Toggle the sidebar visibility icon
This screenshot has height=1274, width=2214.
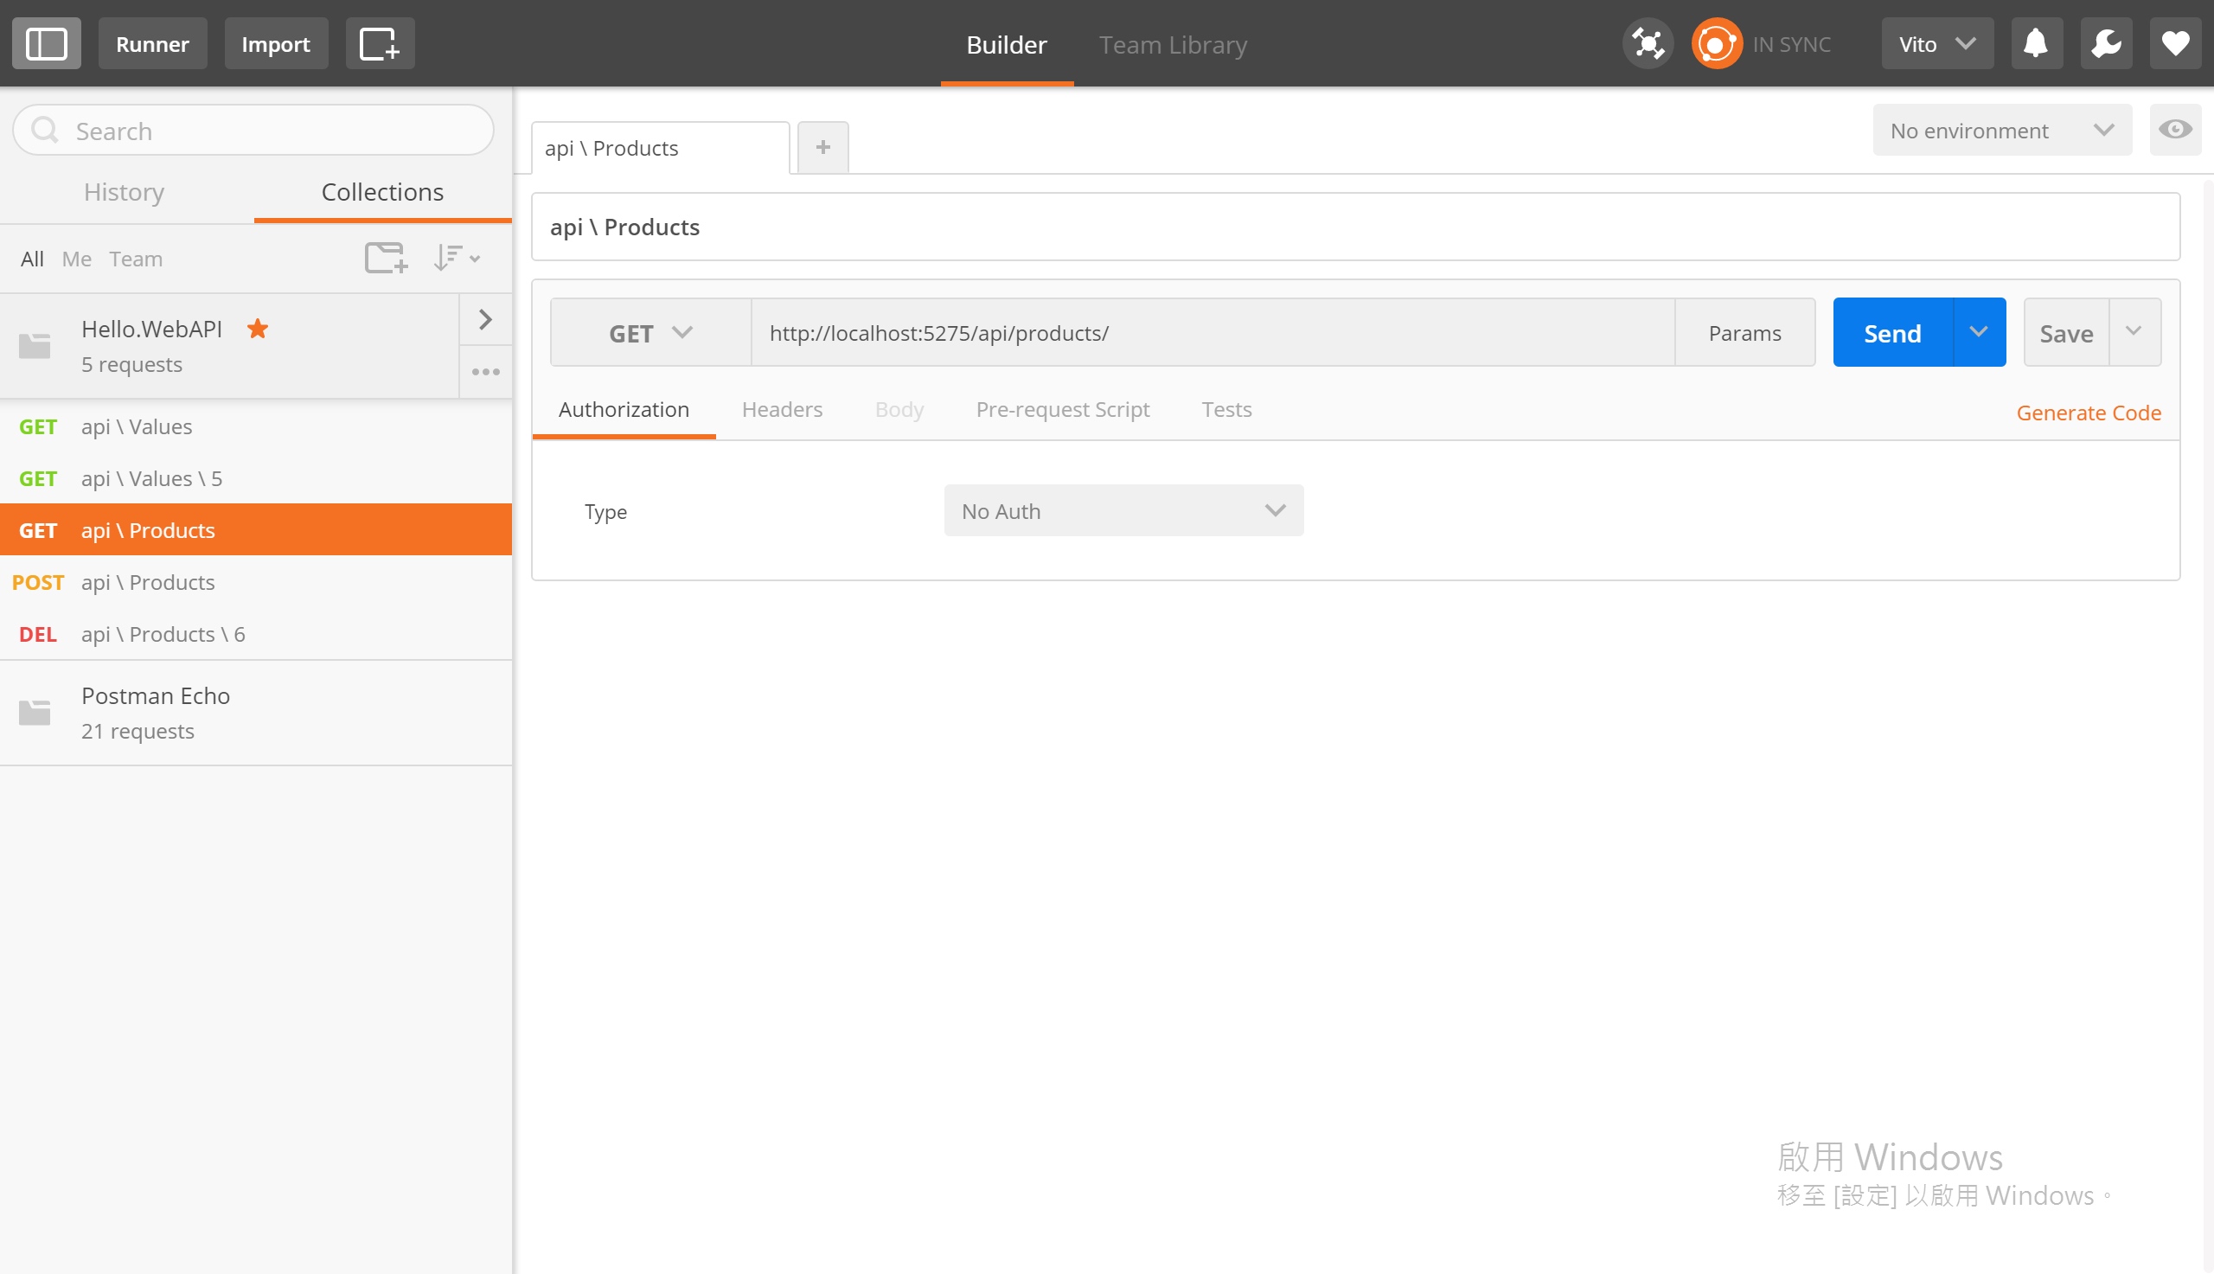click(x=47, y=44)
